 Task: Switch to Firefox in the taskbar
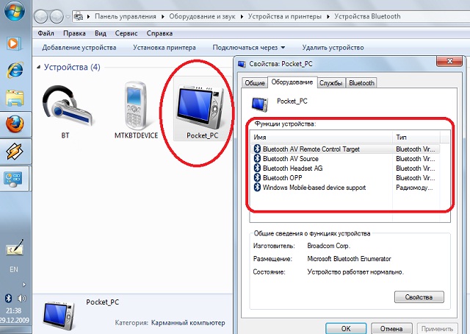pyautogui.click(x=15, y=124)
